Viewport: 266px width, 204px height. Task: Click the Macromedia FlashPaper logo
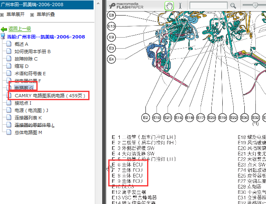126,6
